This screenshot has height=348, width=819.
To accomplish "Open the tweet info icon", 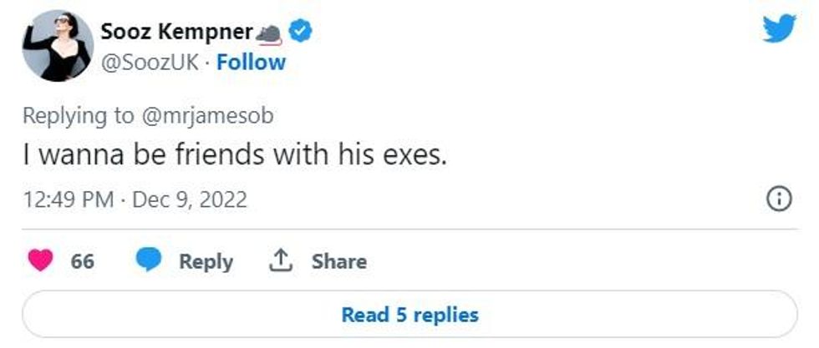I will click(779, 199).
